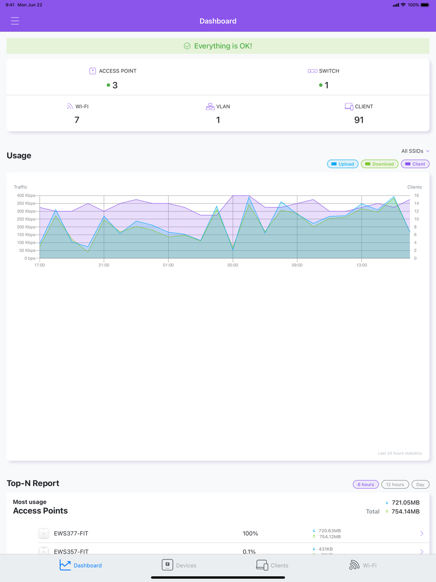Tap the Access Point icon
Image resolution: width=436 pixels, height=582 pixels.
92,71
